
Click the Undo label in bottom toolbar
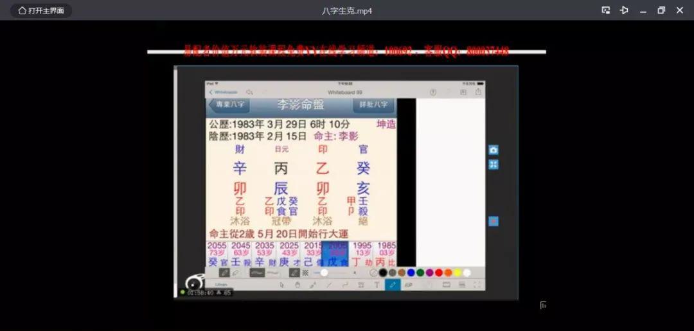click(221, 285)
